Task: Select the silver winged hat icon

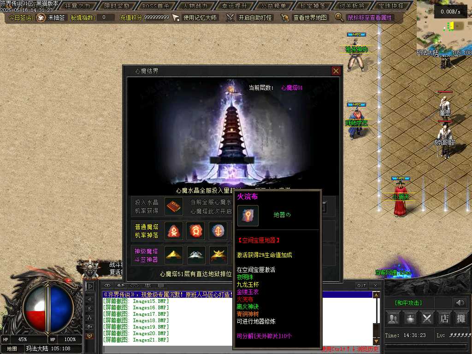Action: tap(196, 255)
